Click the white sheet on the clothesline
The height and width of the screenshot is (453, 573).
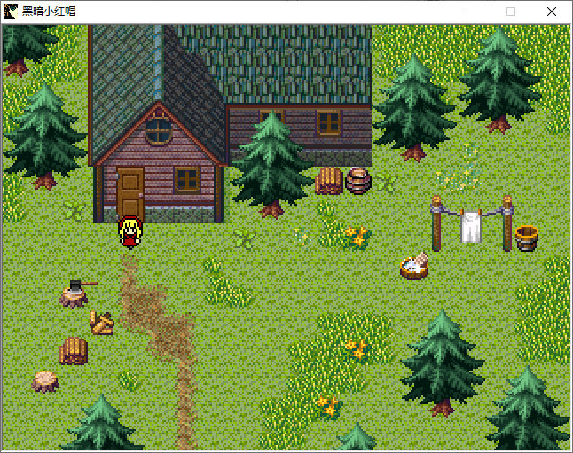point(471,225)
